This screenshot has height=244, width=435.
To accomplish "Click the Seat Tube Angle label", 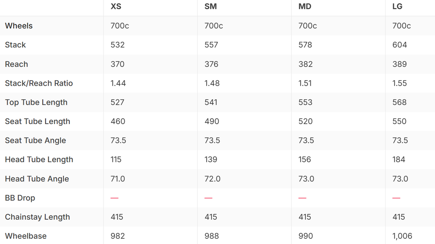I will point(35,141).
